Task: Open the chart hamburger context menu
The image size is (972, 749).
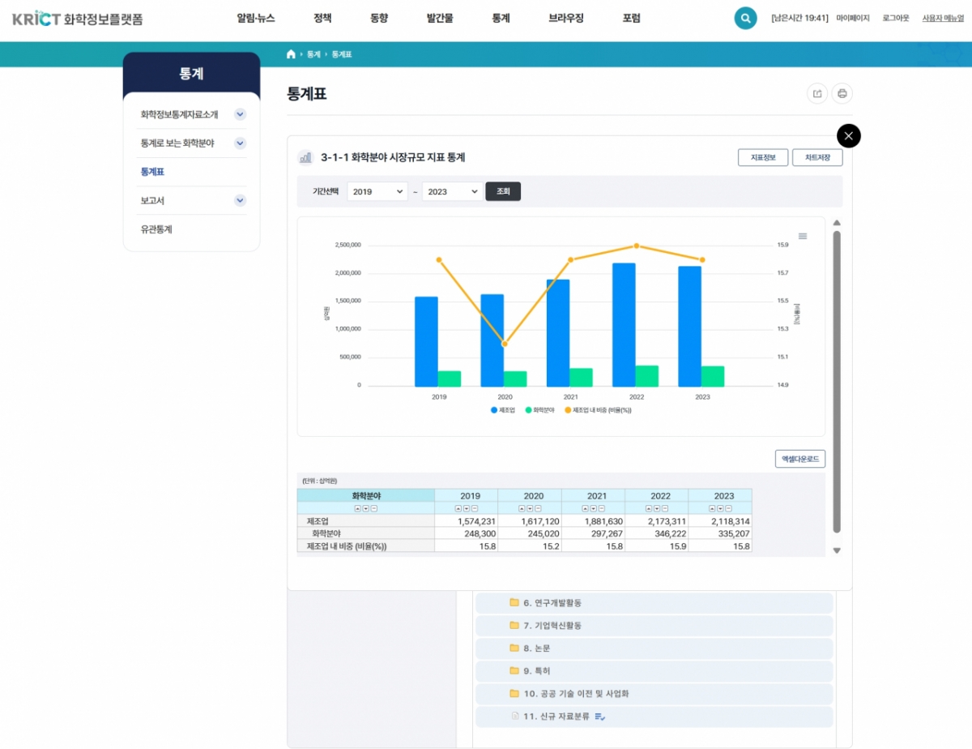Action: tap(803, 236)
